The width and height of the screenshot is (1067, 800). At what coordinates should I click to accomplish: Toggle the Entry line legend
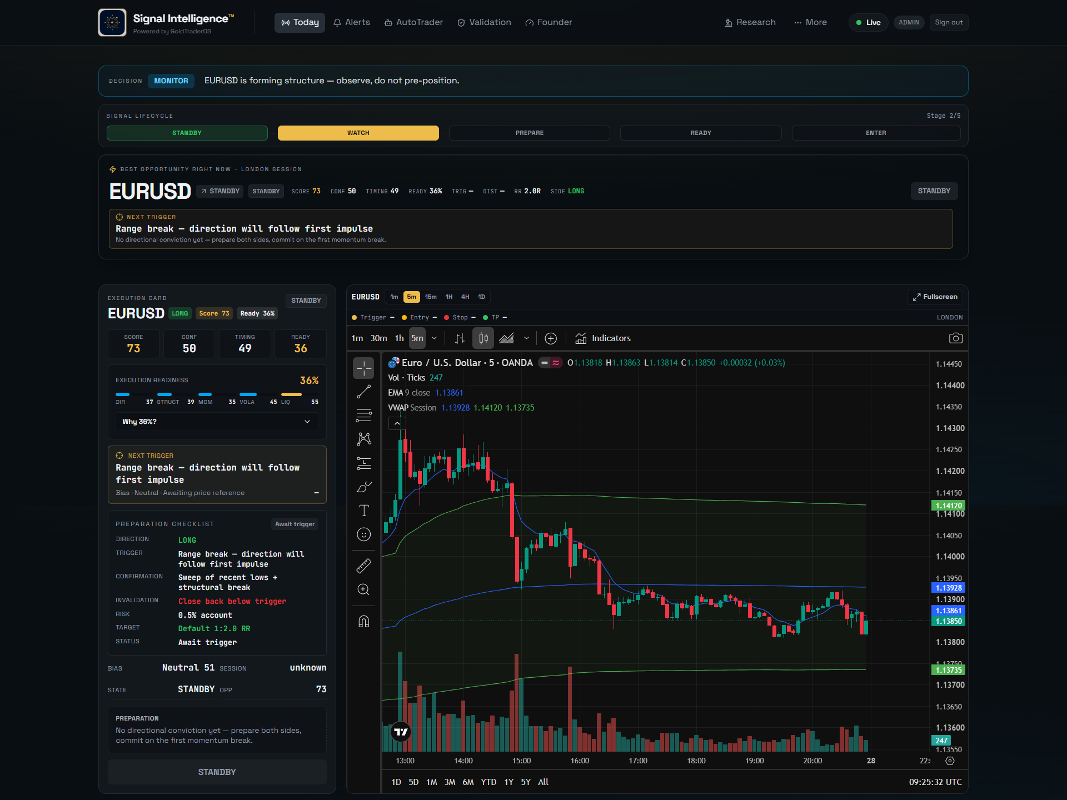pos(420,318)
